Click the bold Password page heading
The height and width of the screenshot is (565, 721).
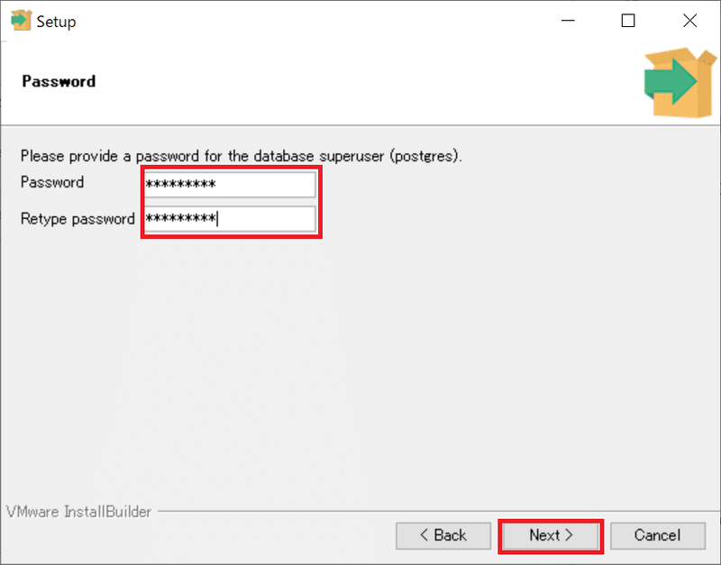[59, 81]
